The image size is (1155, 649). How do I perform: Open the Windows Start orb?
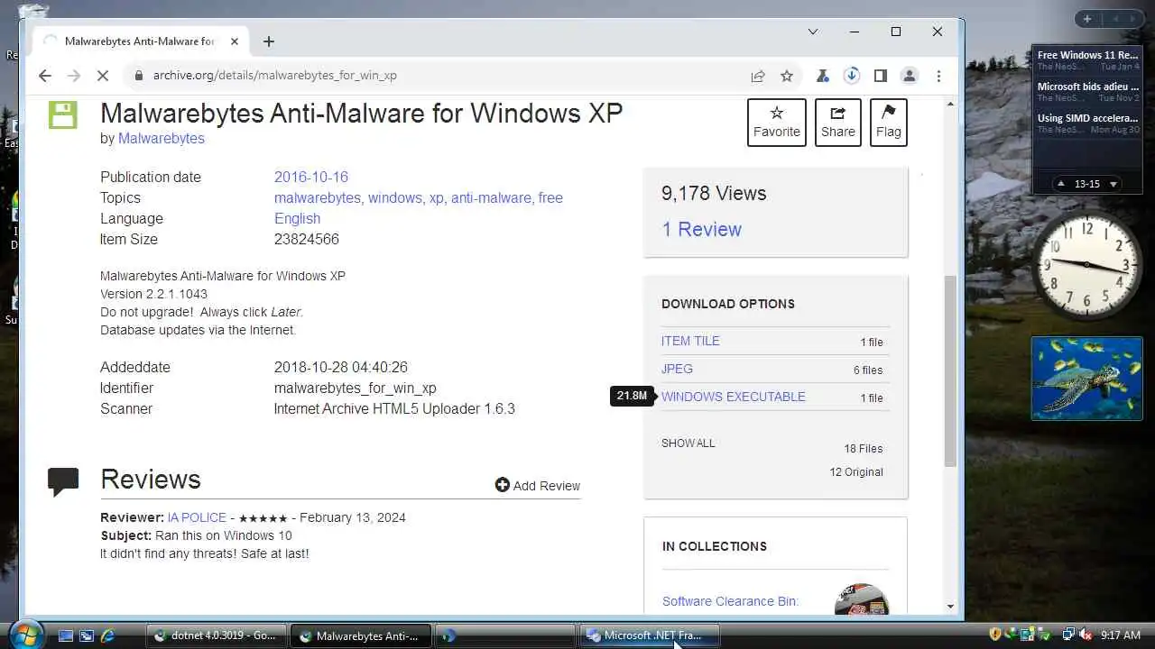tap(26, 635)
